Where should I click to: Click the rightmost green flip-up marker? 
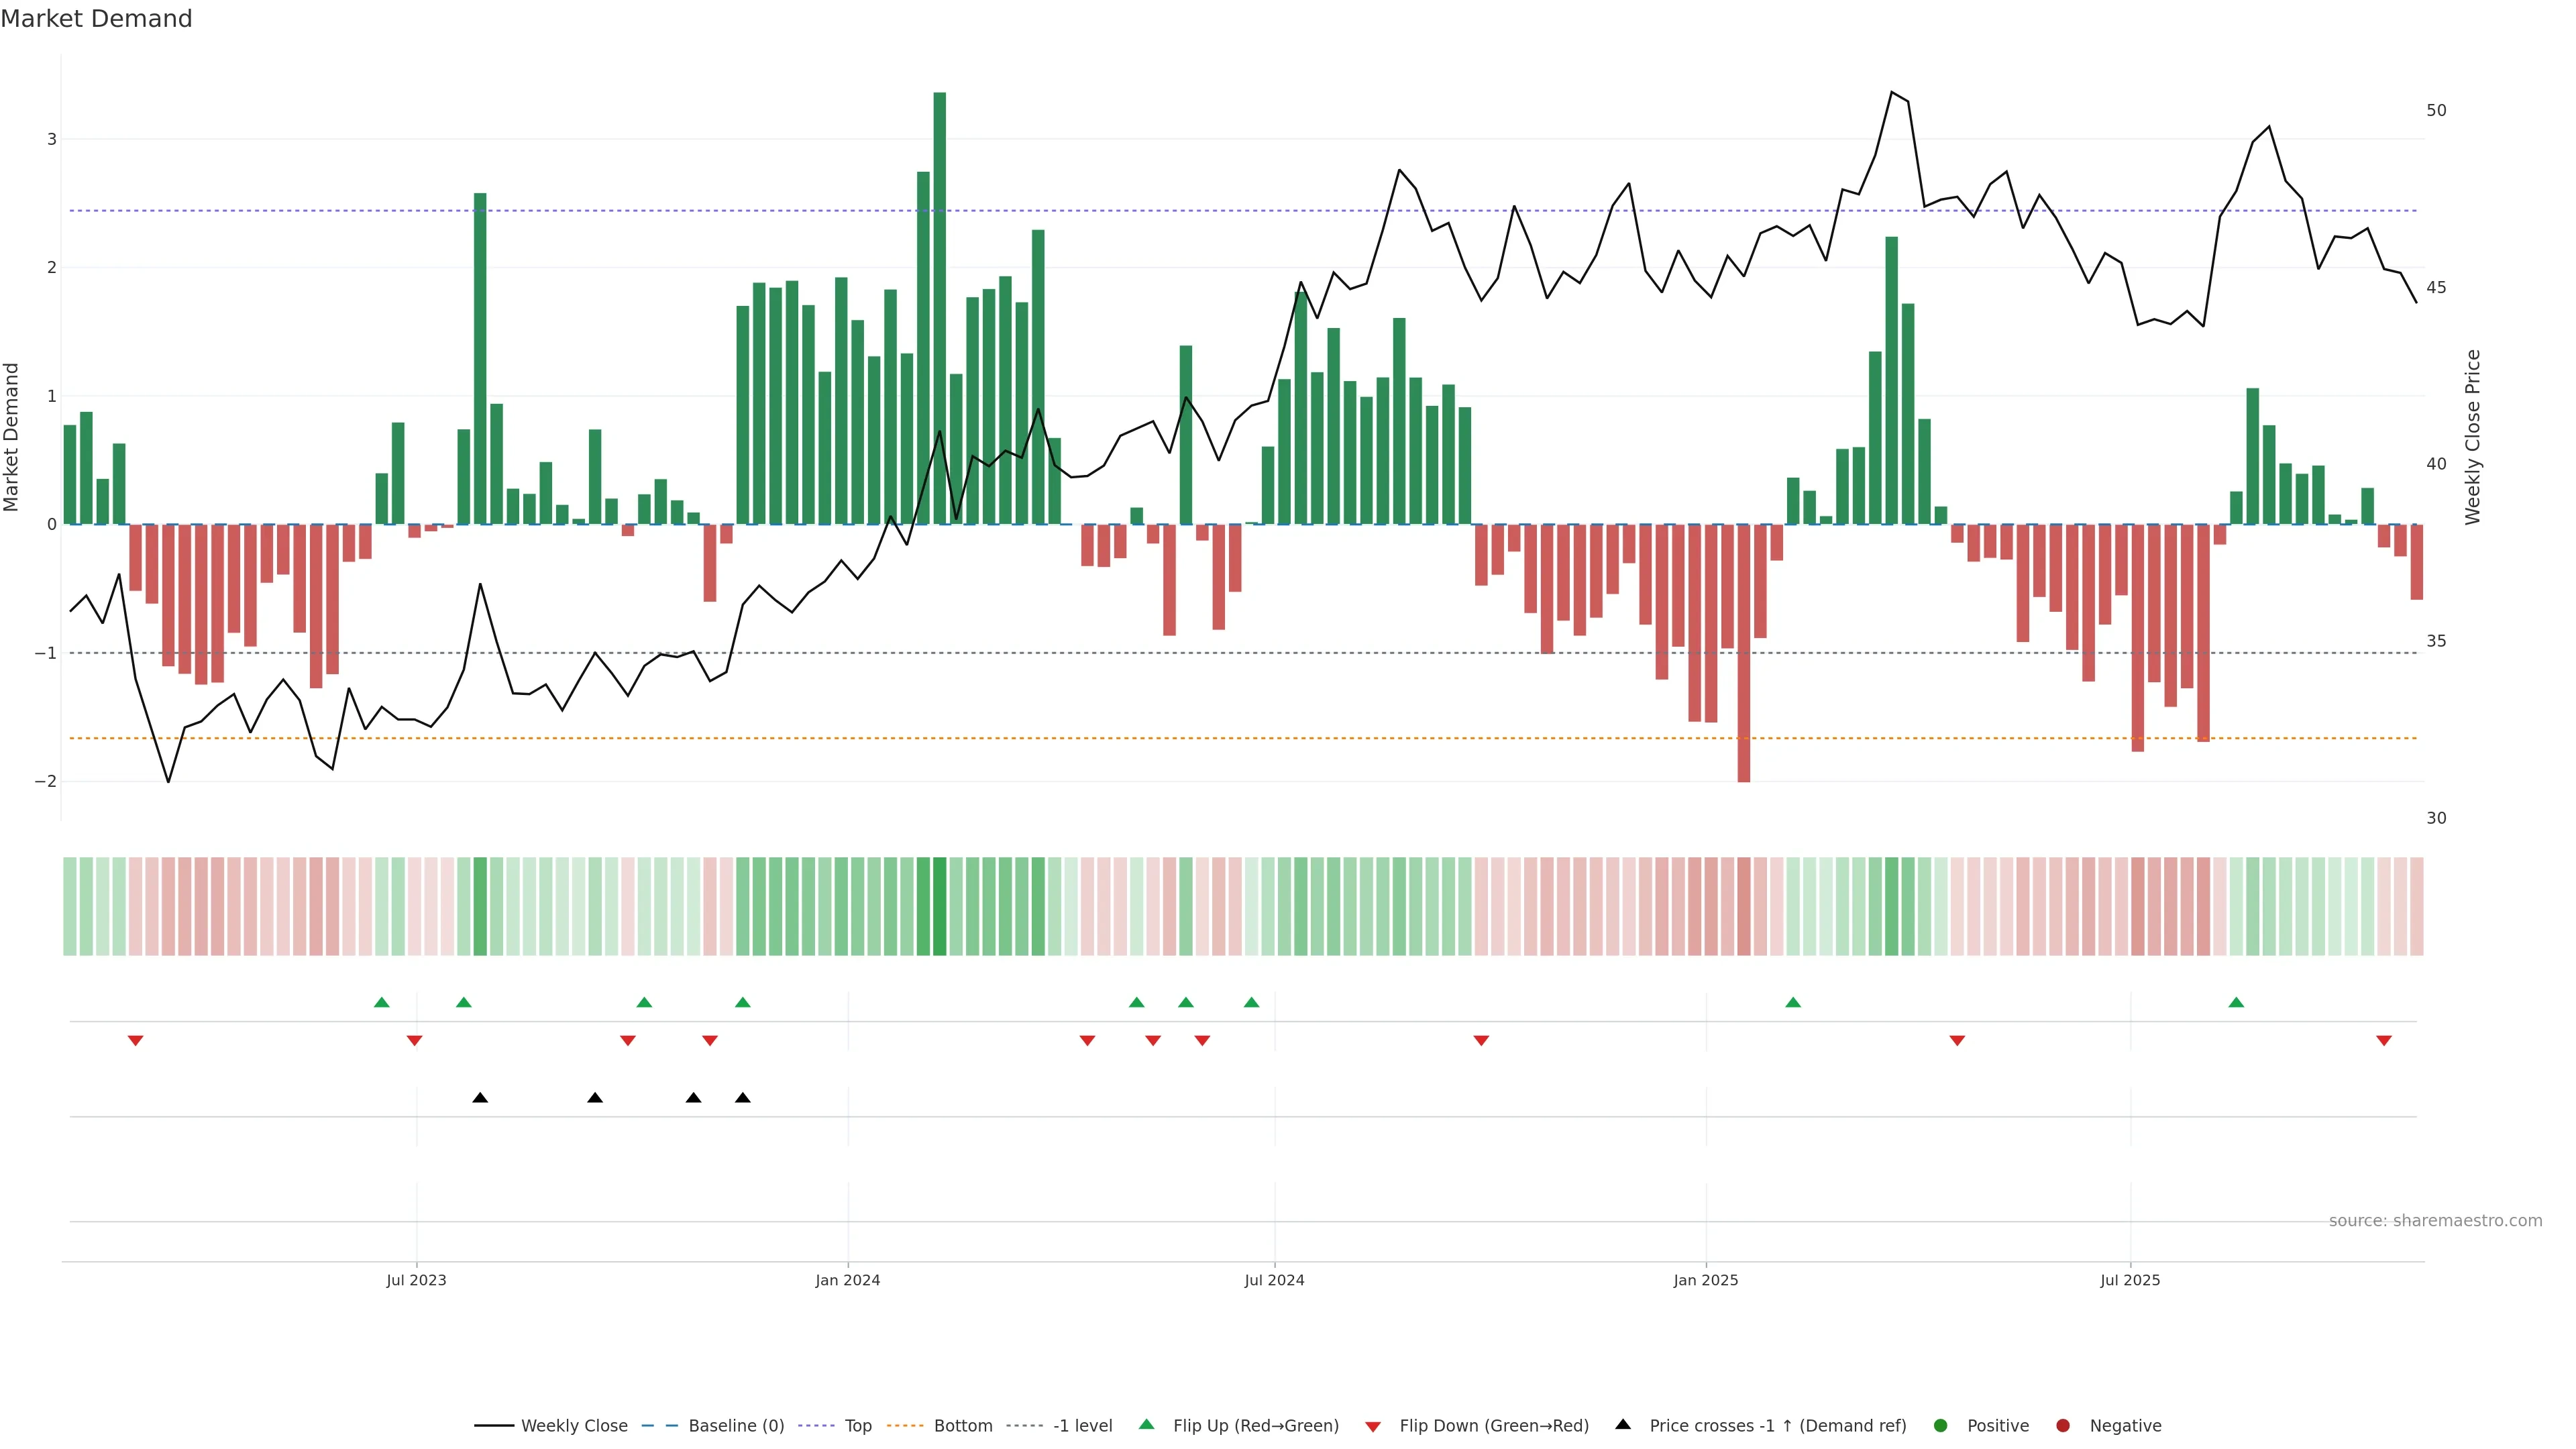pyautogui.click(x=2236, y=1002)
